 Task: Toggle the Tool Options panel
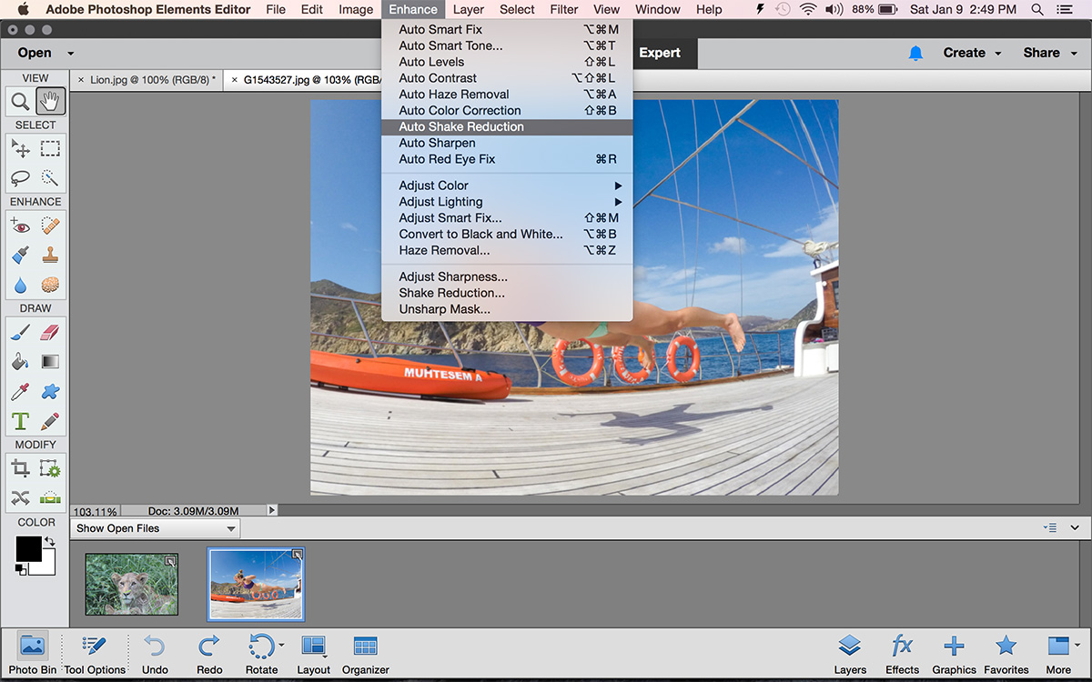95,654
